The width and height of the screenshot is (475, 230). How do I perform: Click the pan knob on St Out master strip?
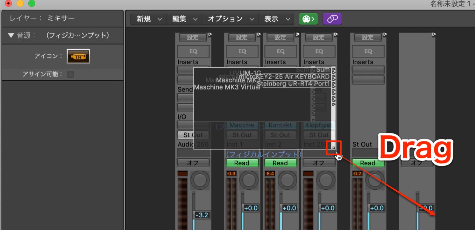coord(375,180)
